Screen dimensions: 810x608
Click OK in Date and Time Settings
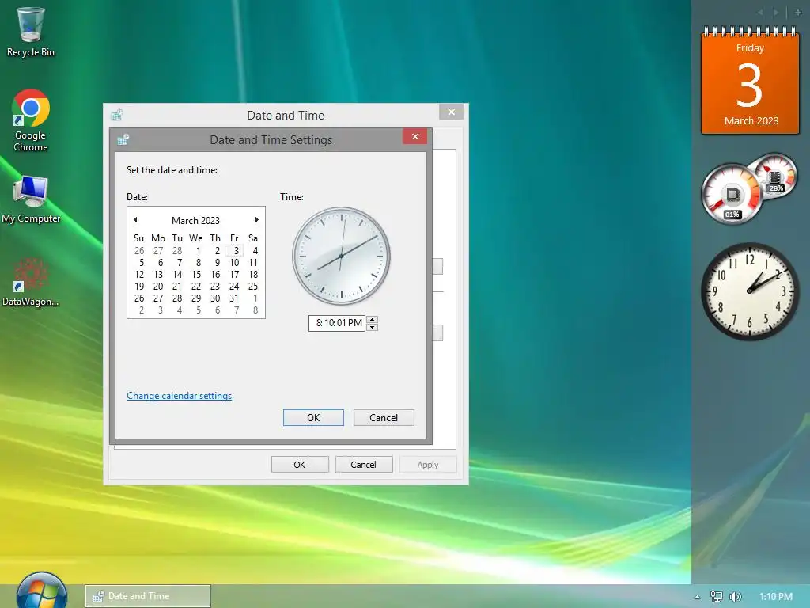click(x=313, y=418)
